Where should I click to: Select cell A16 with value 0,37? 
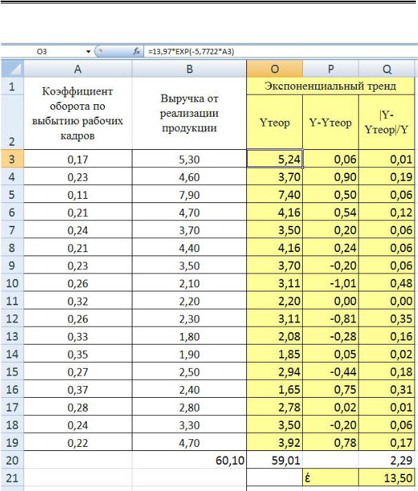(x=78, y=389)
